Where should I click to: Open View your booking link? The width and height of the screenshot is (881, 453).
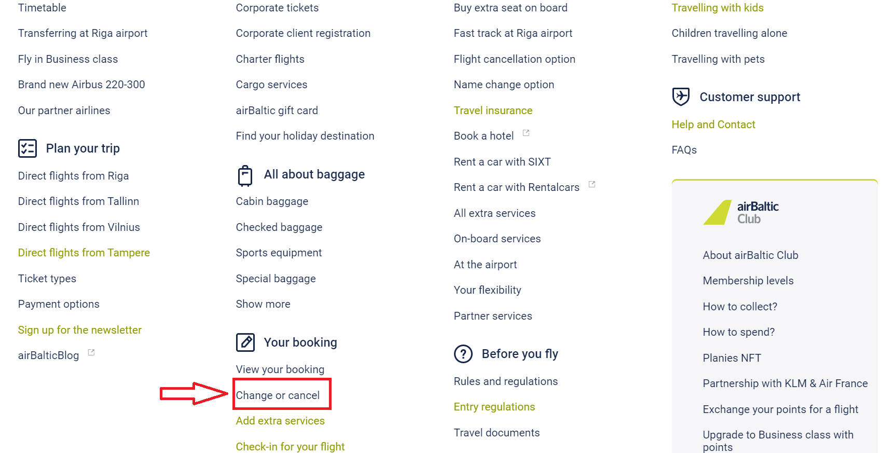click(x=280, y=369)
